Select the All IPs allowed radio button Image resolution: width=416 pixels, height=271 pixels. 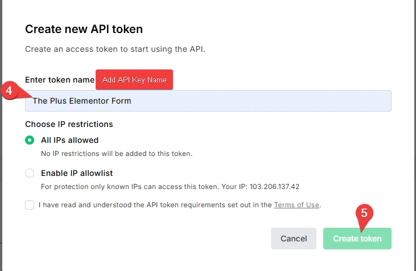point(30,140)
